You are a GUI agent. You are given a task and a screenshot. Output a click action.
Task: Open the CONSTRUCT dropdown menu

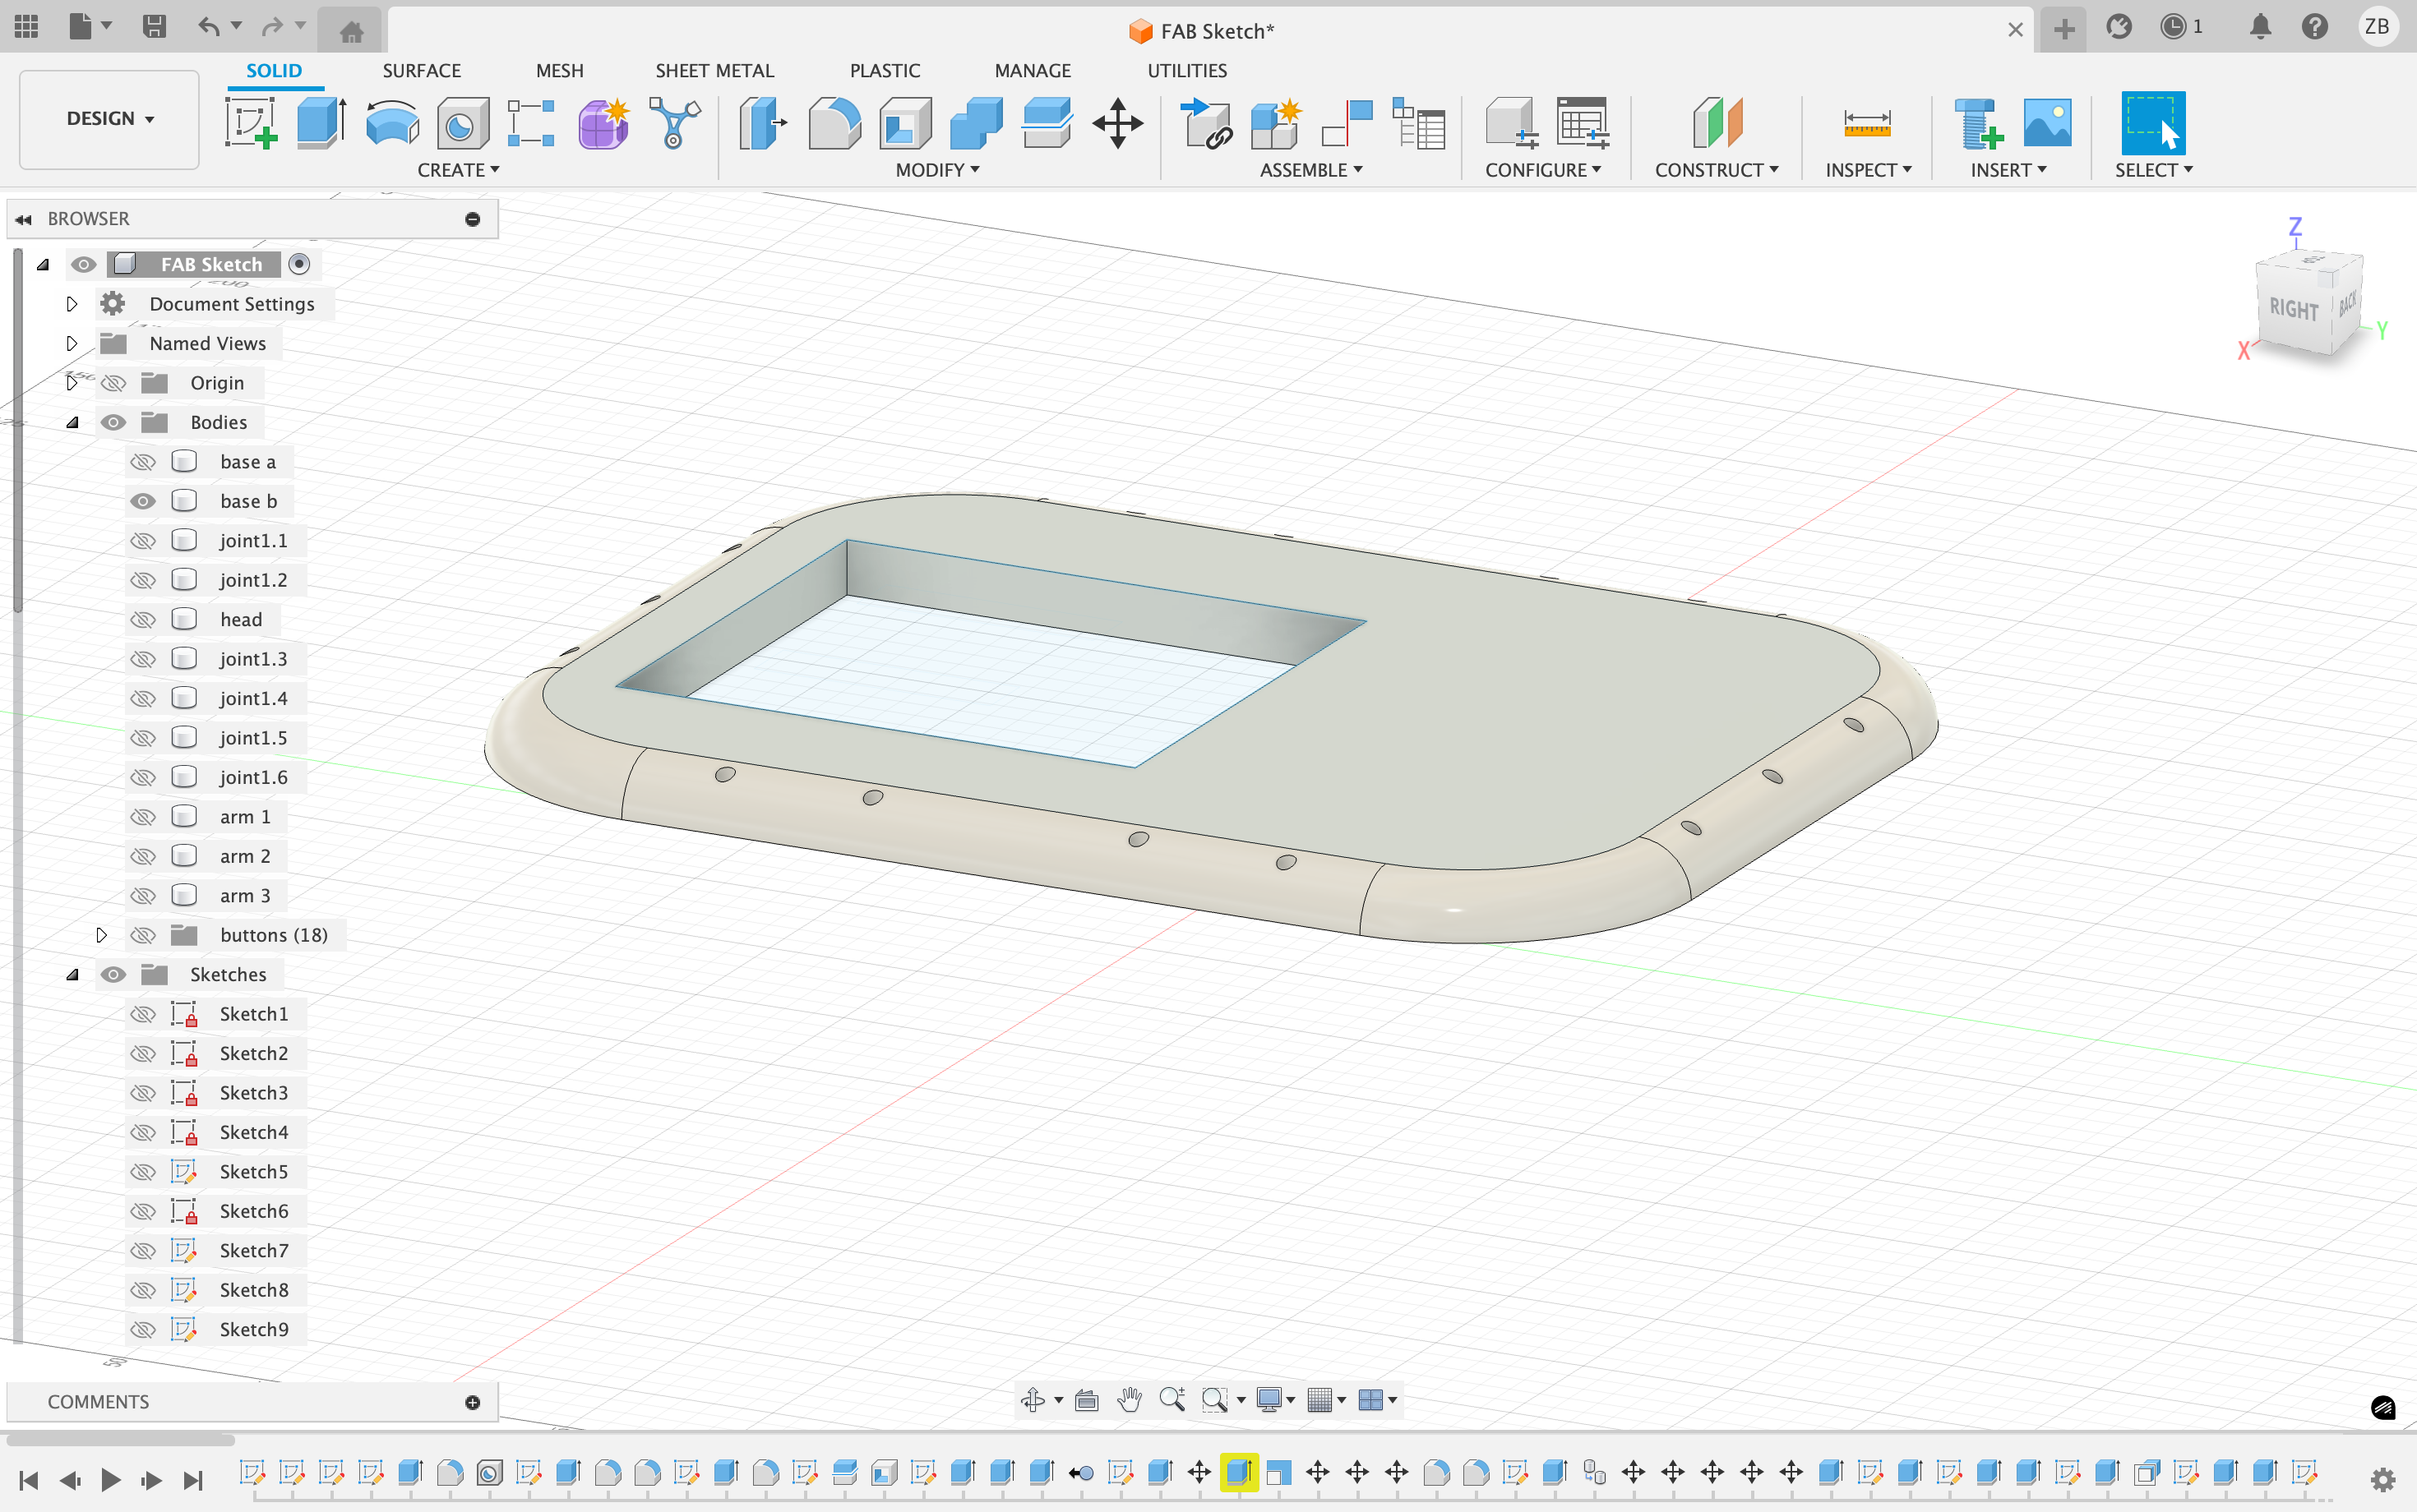tap(1716, 170)
